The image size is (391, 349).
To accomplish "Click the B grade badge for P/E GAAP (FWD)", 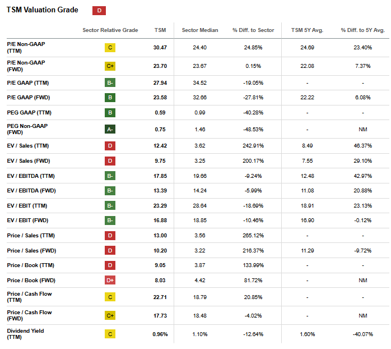I will click(110, 98).
